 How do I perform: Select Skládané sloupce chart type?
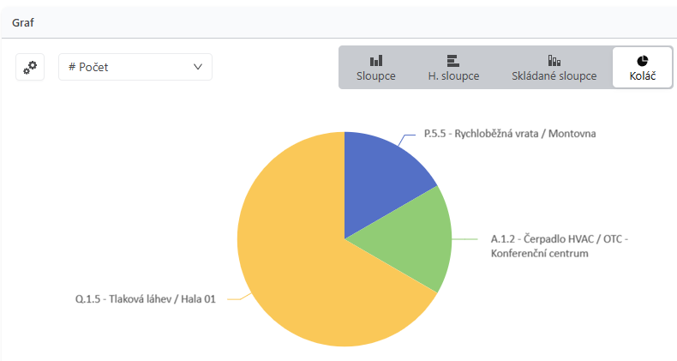point(554,68)
